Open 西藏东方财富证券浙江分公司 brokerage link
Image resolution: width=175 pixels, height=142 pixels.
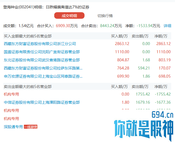[40, 44]
